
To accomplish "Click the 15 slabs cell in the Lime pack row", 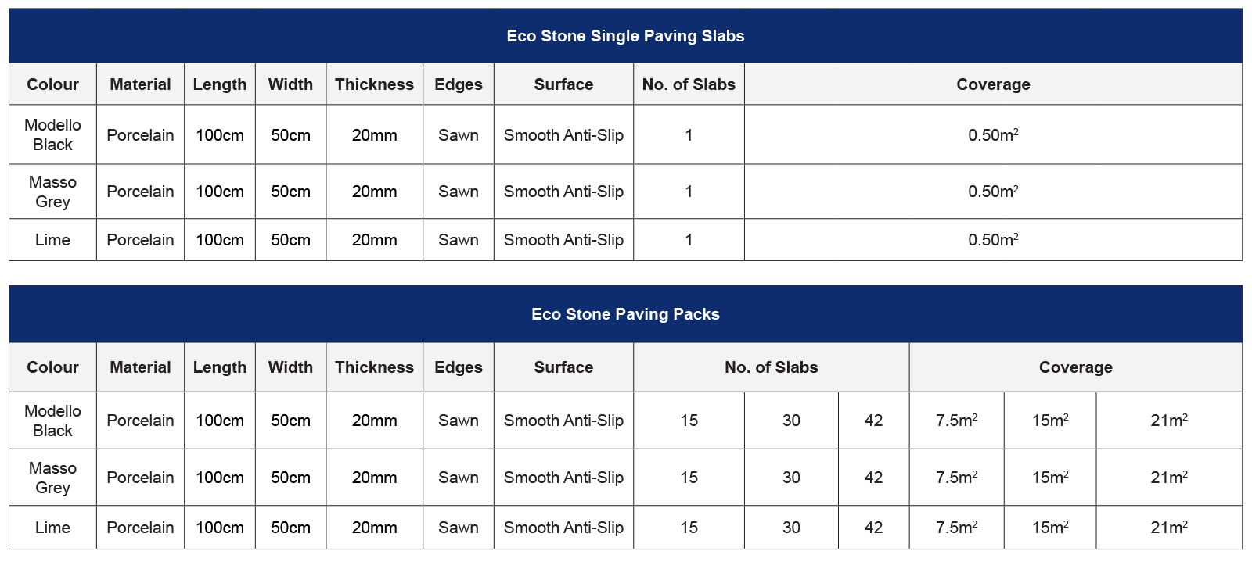I will (x=689, y=528).
